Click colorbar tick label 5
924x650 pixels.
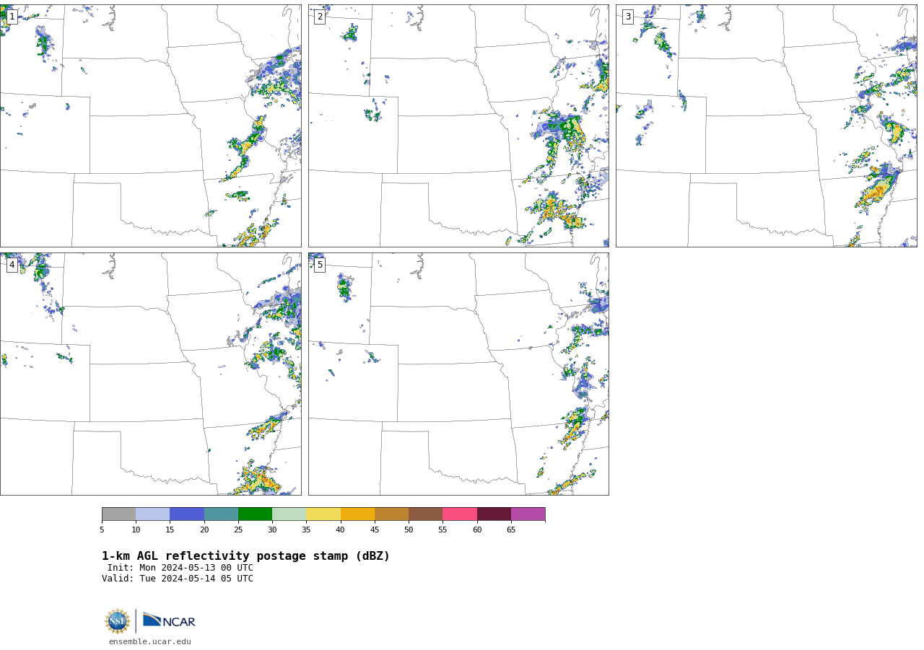click(102, 530)
